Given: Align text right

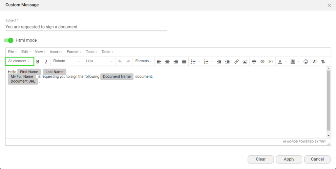Looking at the screenshot, I should [176, 61].
